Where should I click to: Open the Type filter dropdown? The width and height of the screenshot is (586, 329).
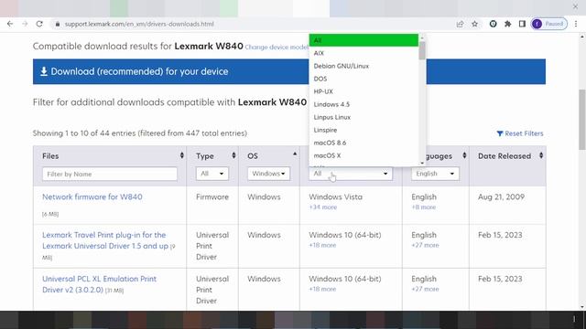tap(212, 174)
